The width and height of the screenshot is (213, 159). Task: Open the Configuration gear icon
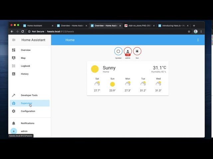[14, 111]
